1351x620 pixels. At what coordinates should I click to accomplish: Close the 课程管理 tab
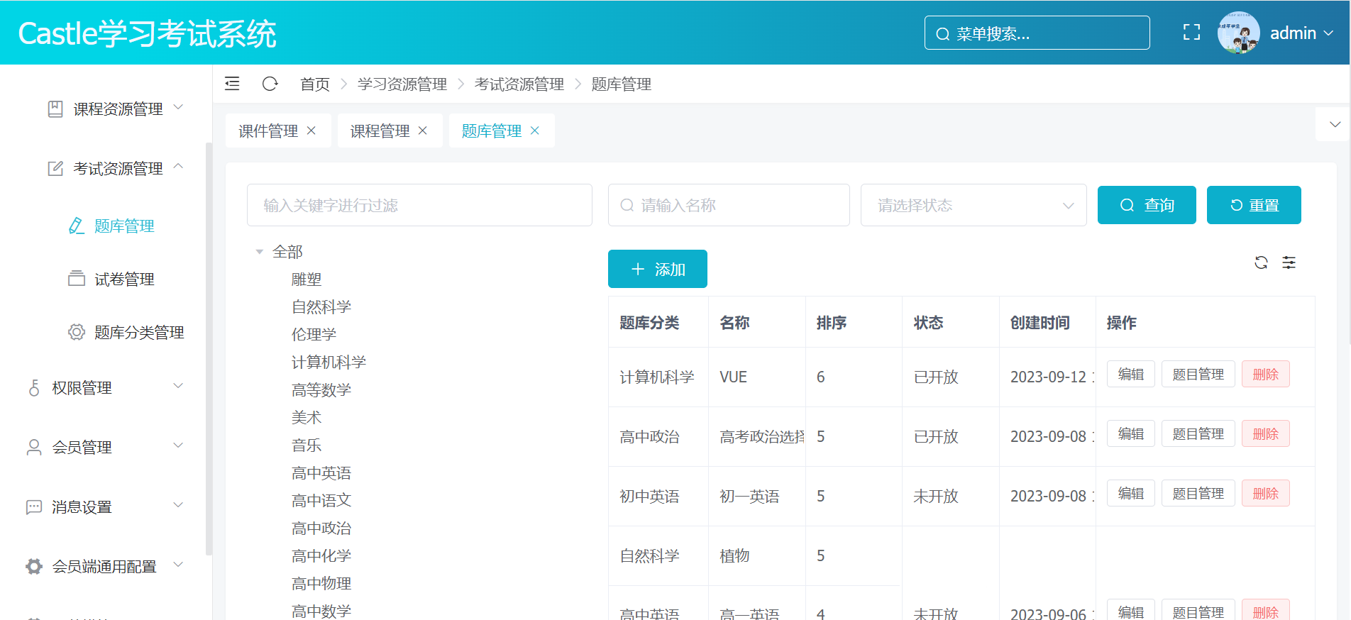[423, 131]
